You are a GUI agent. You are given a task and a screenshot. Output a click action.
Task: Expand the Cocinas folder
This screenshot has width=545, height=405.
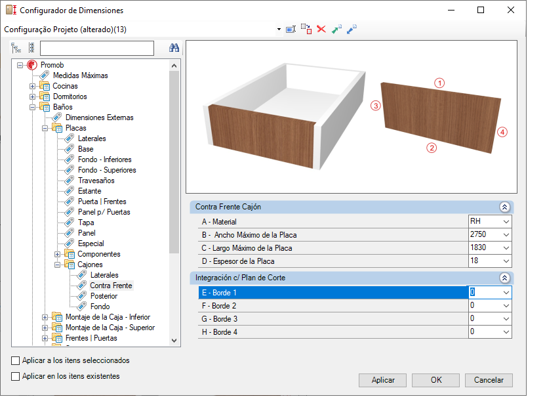32,86
